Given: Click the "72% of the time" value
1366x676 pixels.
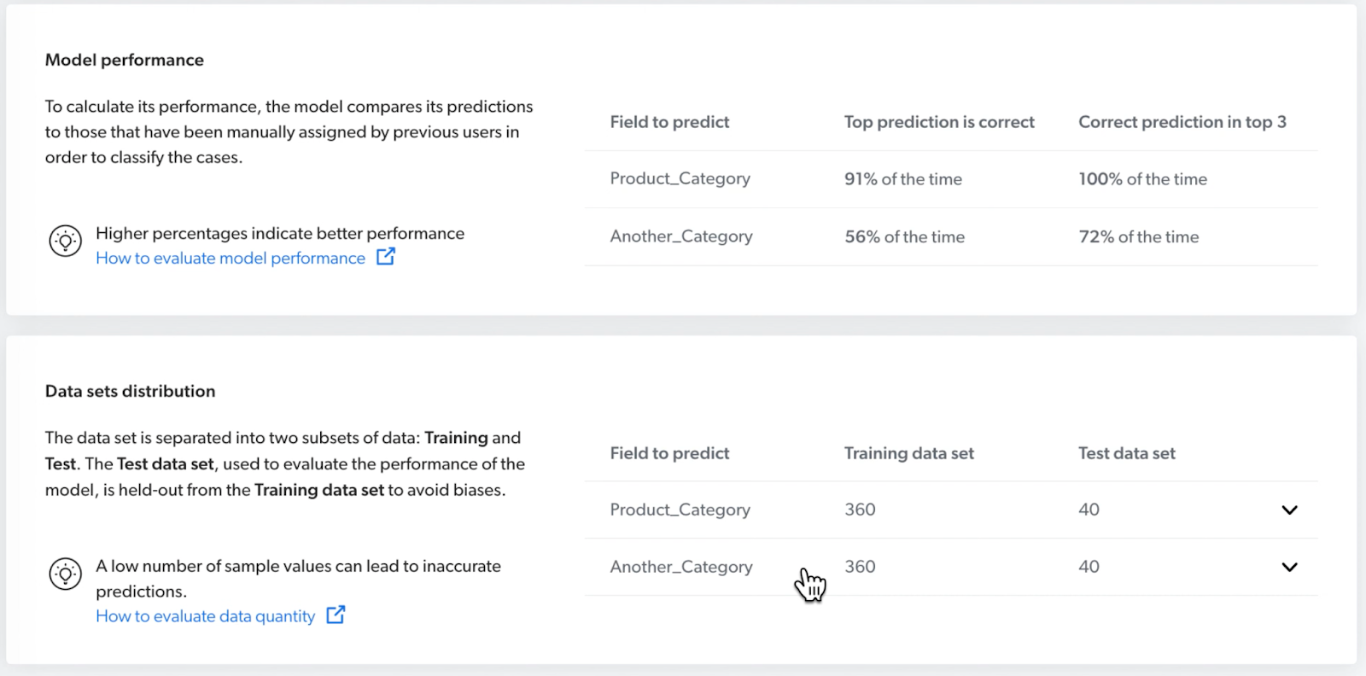Looking at the screenshot, I should coord(1138,237).
